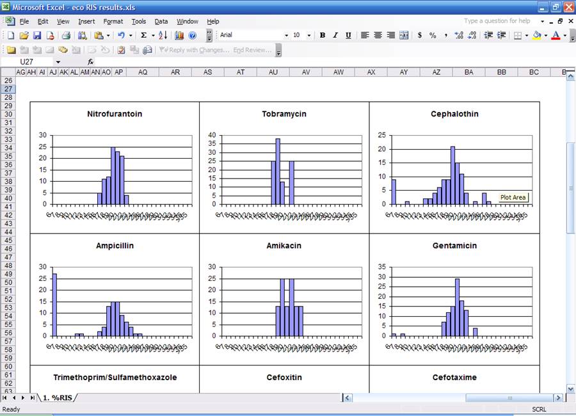
Task: Click Increase Decimal icon
Action: pos(459,35)
